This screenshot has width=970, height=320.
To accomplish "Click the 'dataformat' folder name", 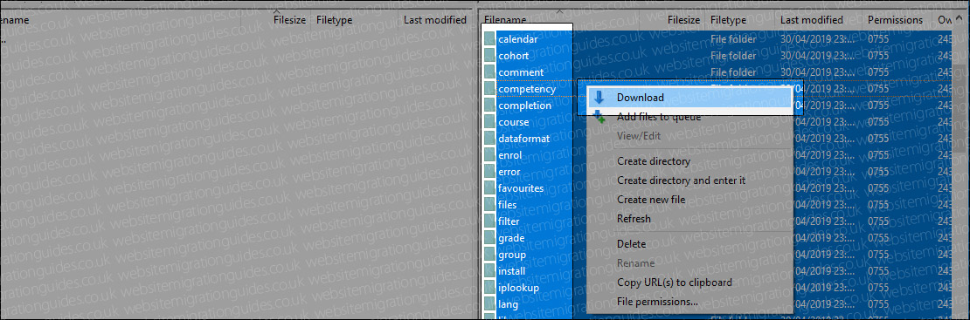I will (x=524, y=139).
